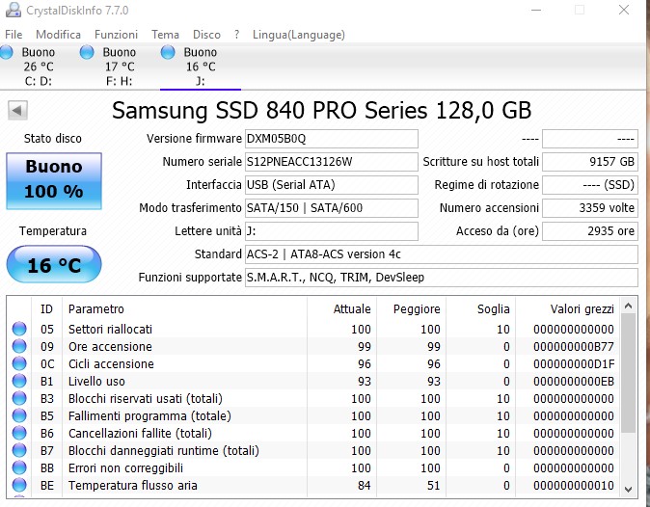
Task: Select the C: D: disk tab at 26 °C
Action: point(39,67)
